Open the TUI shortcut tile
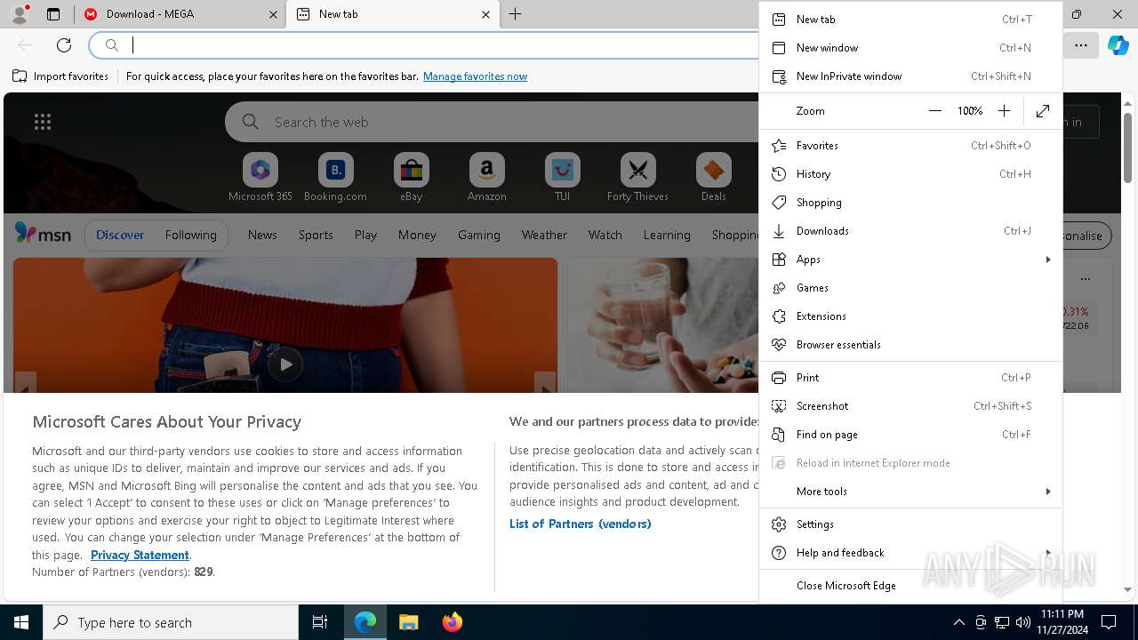 [x=562, y=178]
